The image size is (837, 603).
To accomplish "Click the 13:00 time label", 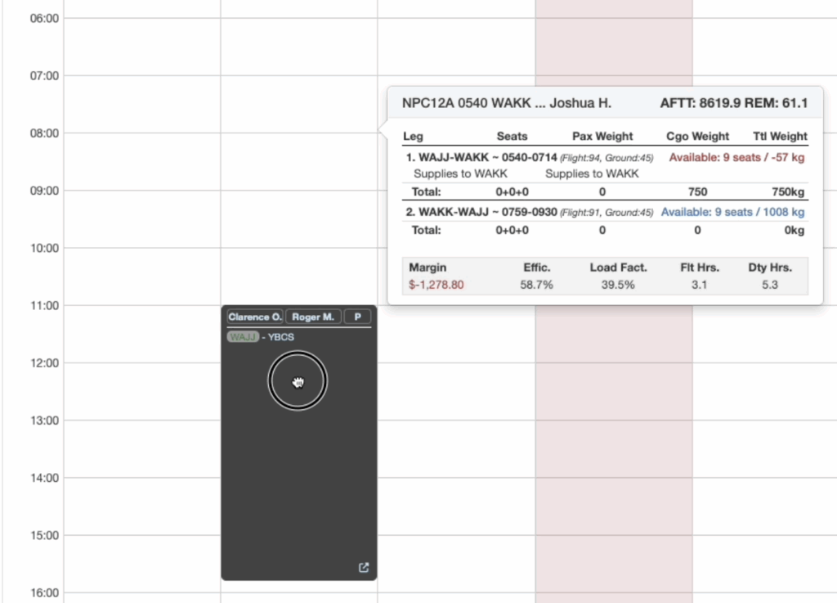I will click(43, 421).
